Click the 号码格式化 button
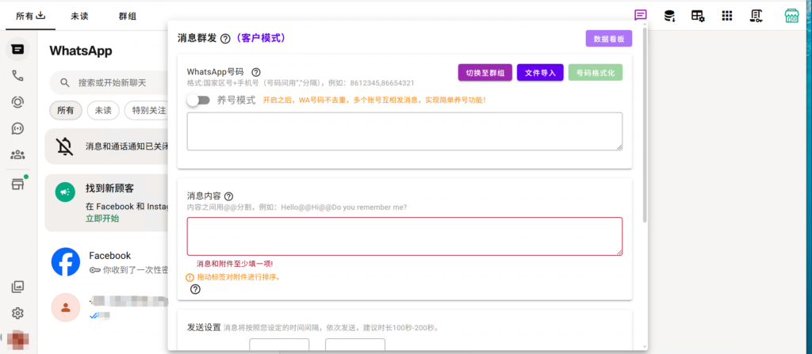Image resolution: width=812 pixels, height=354 pixels. 595,73
